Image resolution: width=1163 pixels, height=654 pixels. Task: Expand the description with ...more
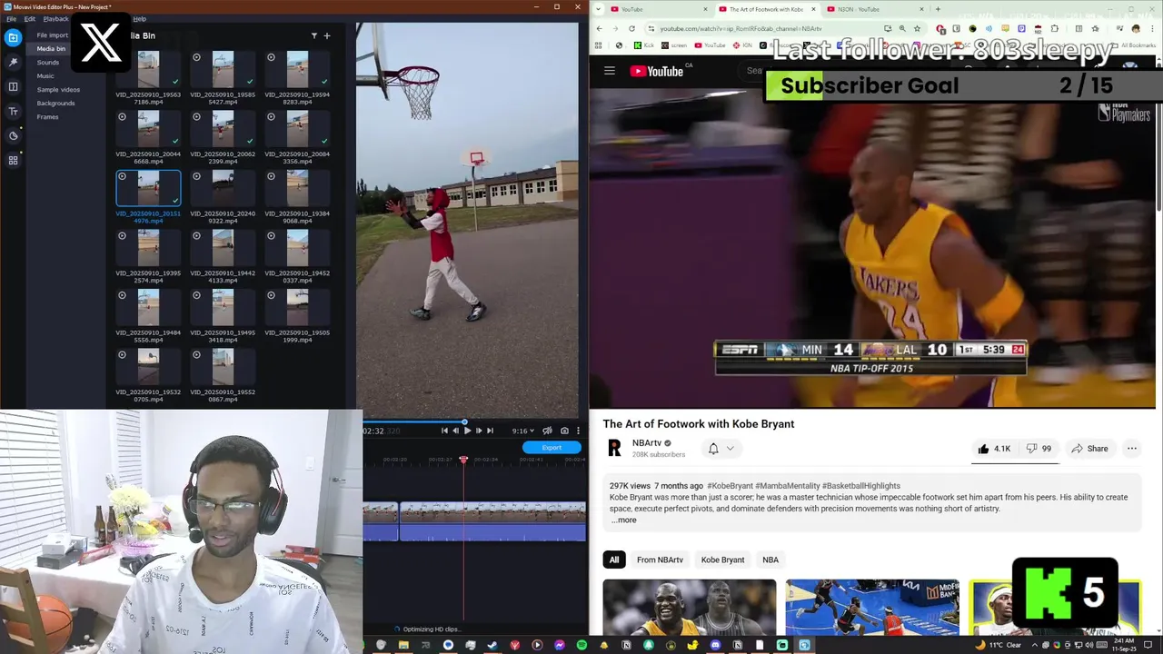pos(624,520)
